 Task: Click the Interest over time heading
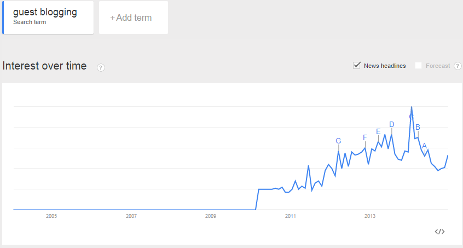pos(44,66)
